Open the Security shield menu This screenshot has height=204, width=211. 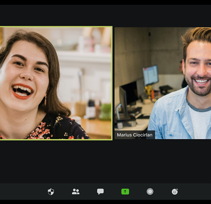[x=51, y=192]
